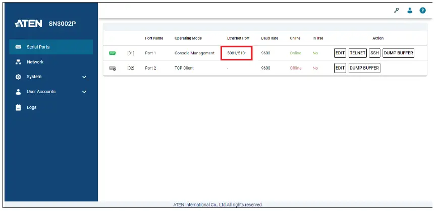Expand the System submenu chevron

(x=84, y=77)
